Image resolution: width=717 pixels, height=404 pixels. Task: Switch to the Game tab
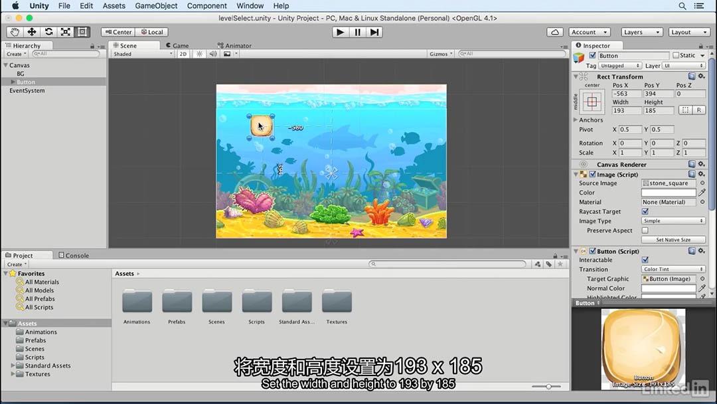[x=177, y=45]
